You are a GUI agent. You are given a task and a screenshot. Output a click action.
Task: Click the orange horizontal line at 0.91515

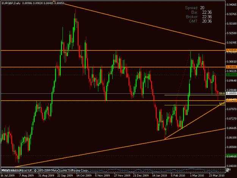point(113,50)
